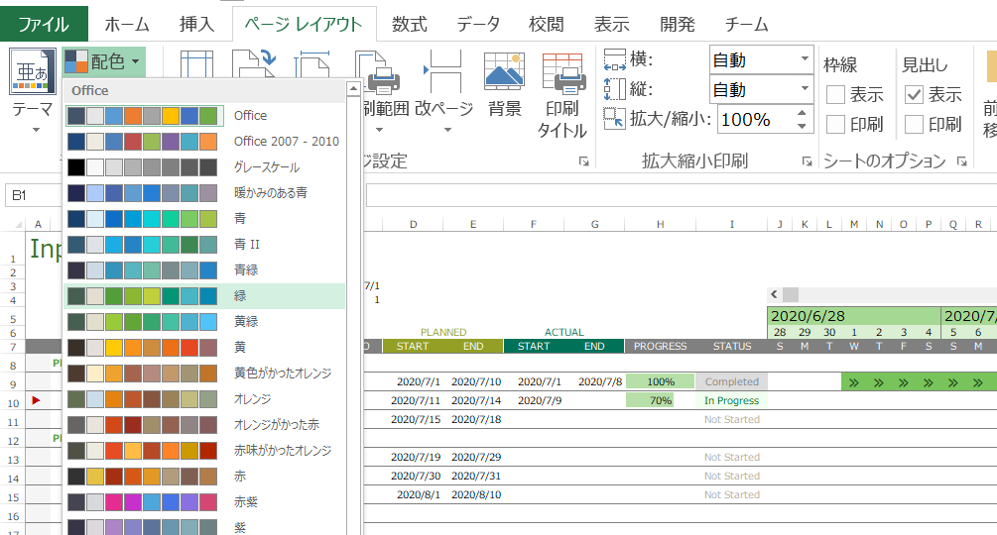Select the グレースケール color scheme
Image resolution: width=997 pixels, height=535 pixels.
coord(204,166)
